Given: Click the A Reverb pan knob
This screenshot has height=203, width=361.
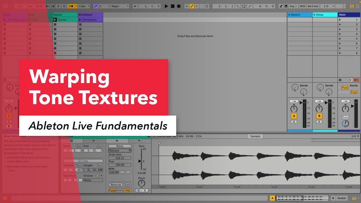Looking at the screenshot, I should click(294, 109).
